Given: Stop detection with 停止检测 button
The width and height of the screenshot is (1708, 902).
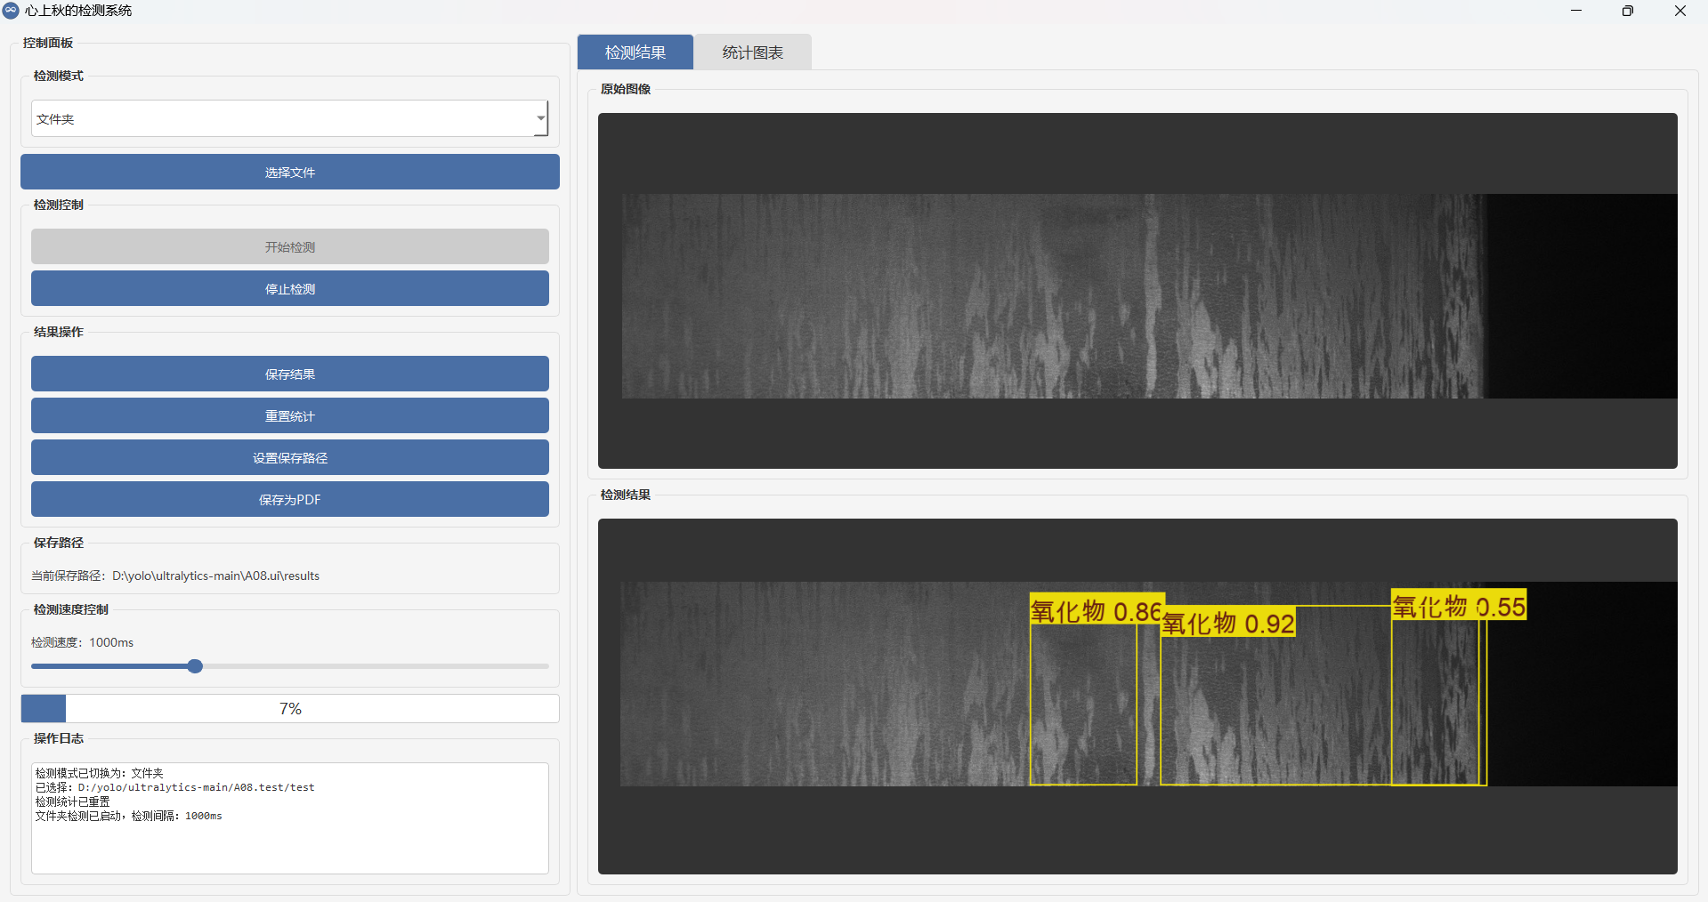Looking at the screenshot, I should [290, 288].
